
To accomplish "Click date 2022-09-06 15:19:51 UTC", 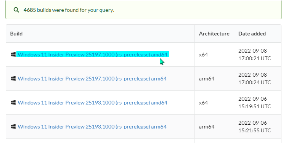I will coord(255,103).
